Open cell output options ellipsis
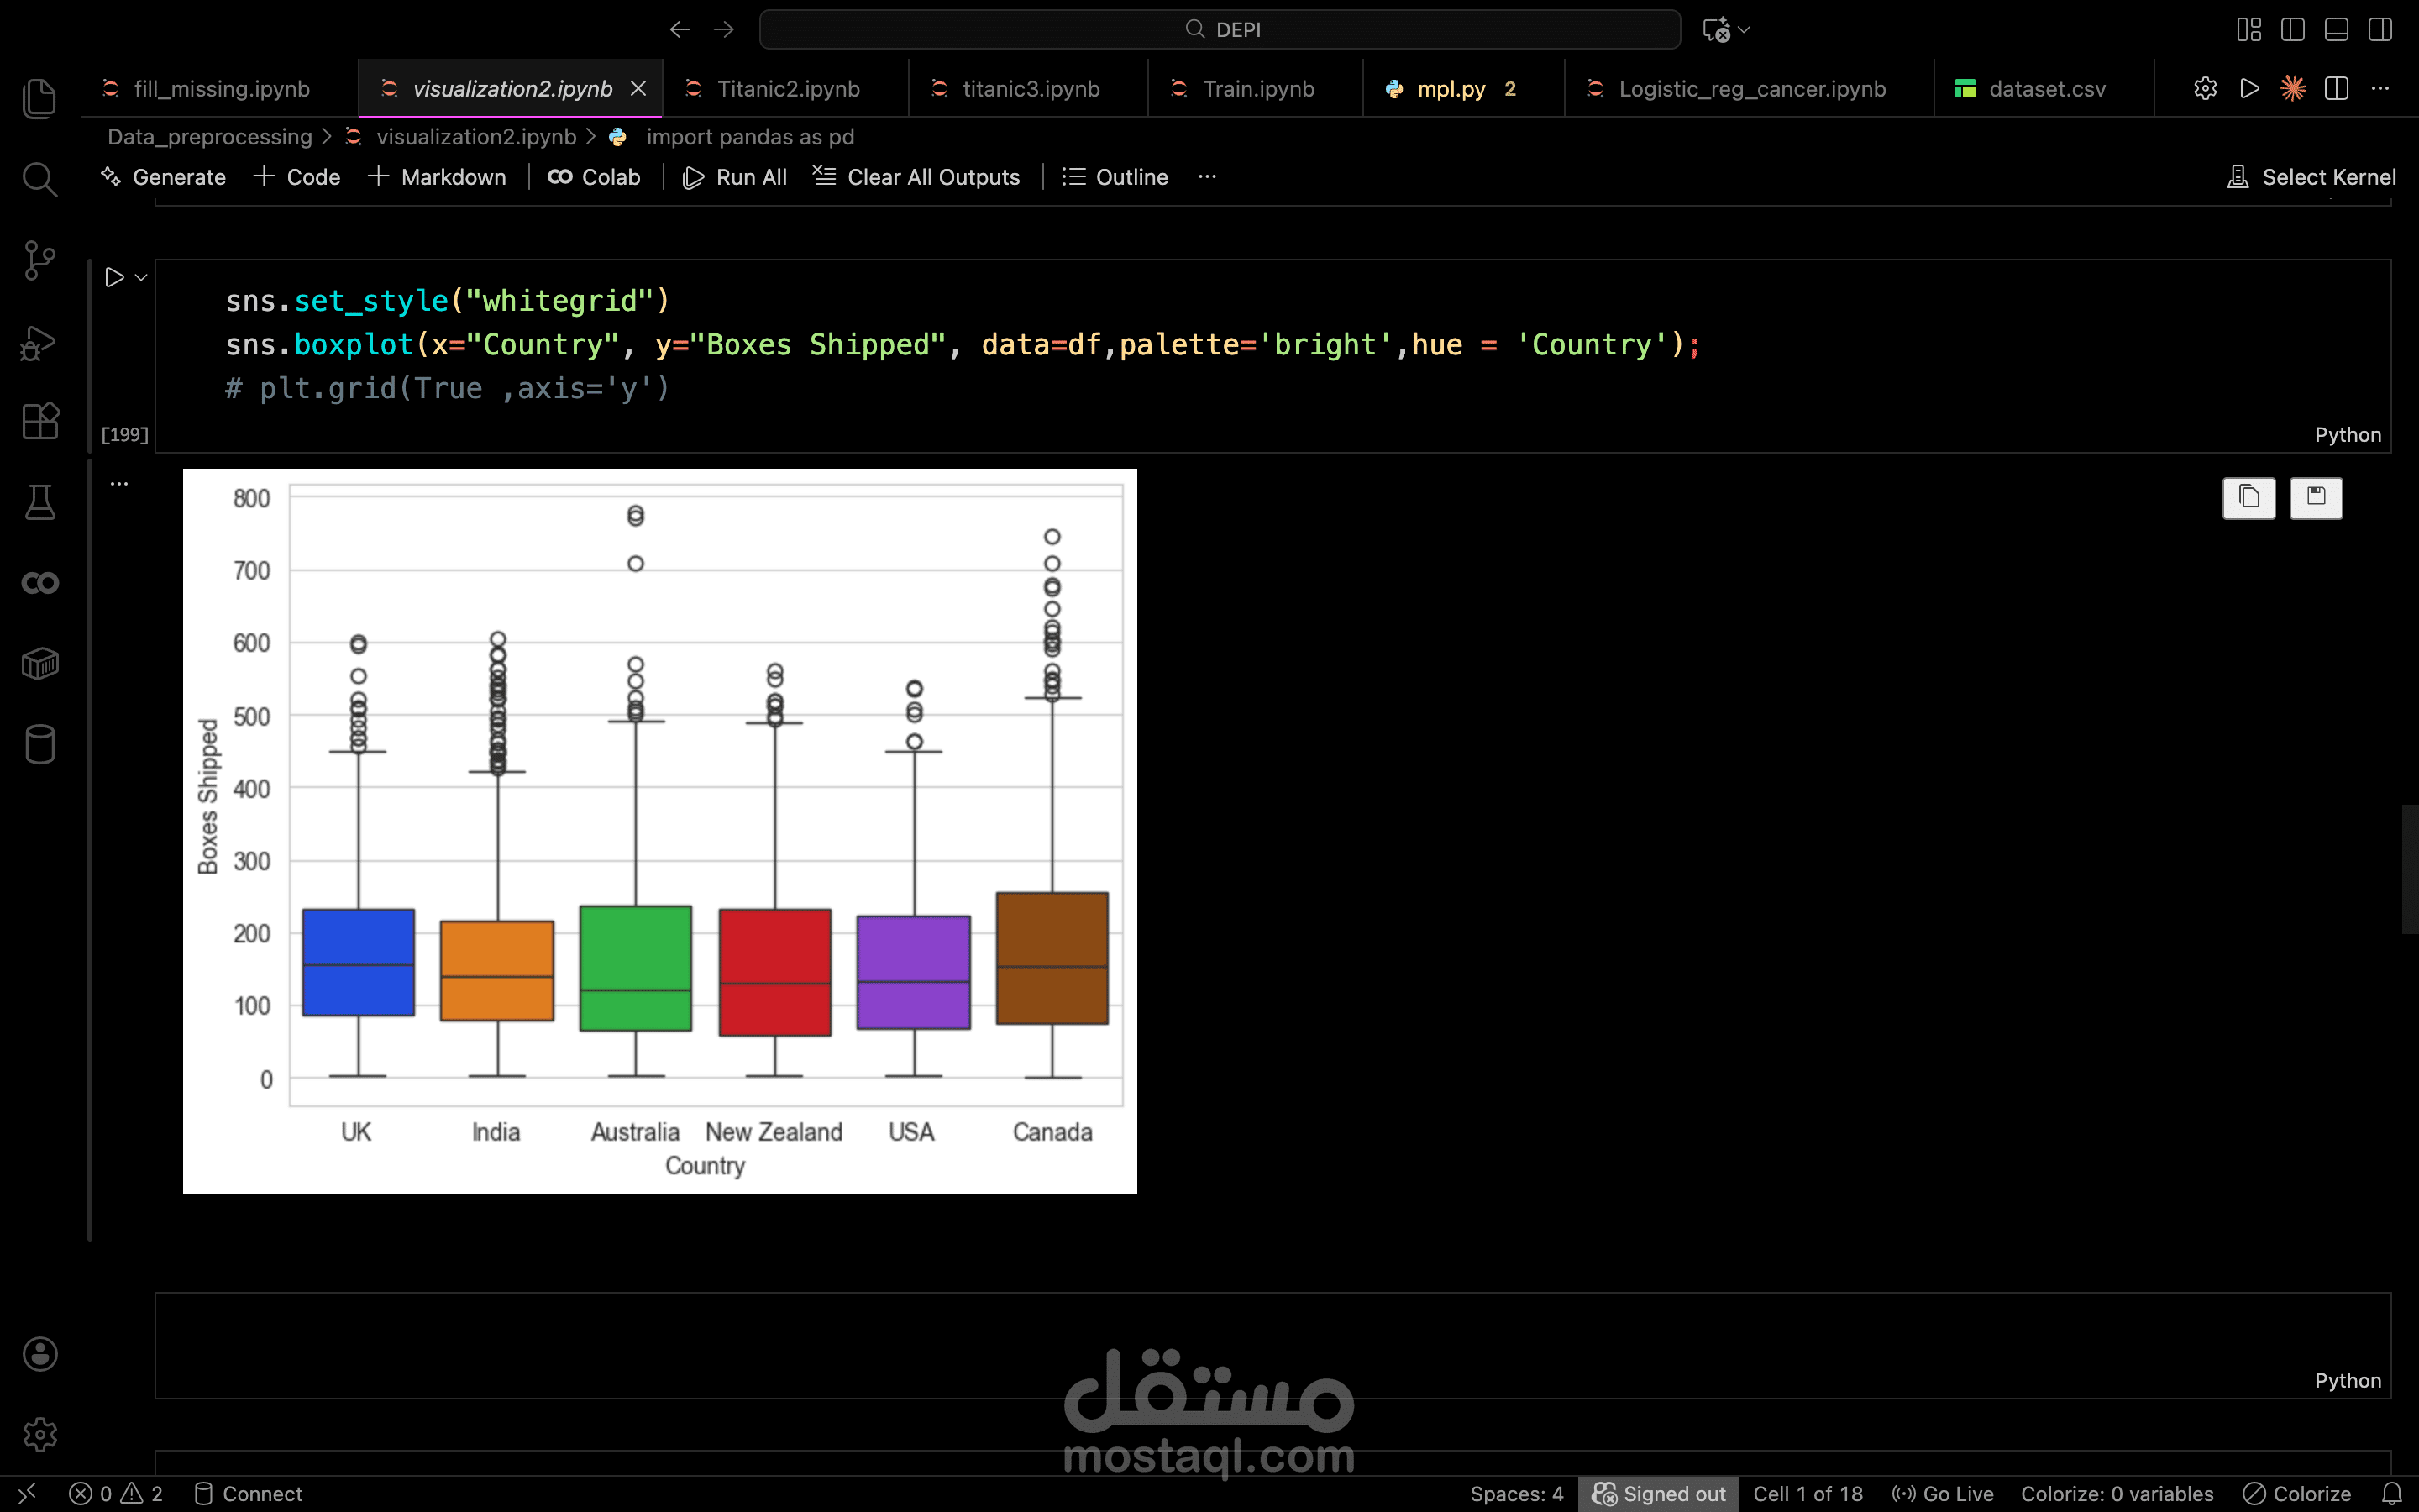This screenshot has height=1512, width=2419. (119, 484)
